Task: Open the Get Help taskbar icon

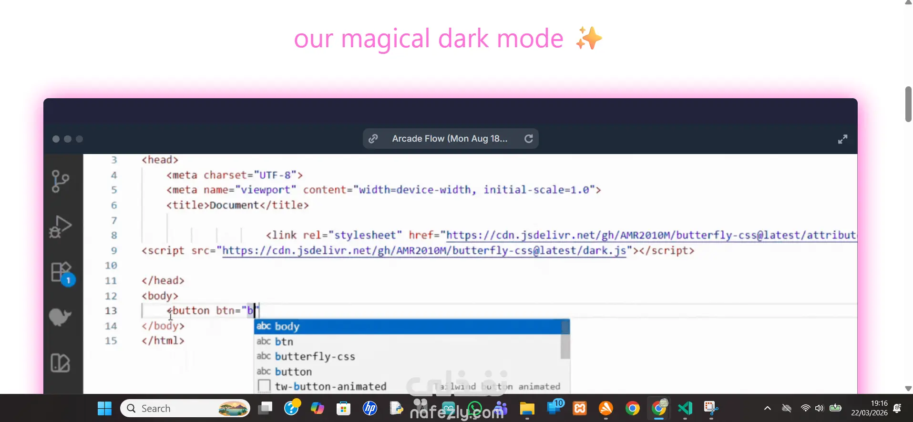Action: pos(292,408)
